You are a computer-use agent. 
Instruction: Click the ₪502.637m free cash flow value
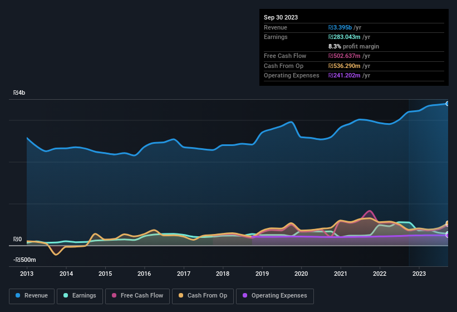point(344,56)
